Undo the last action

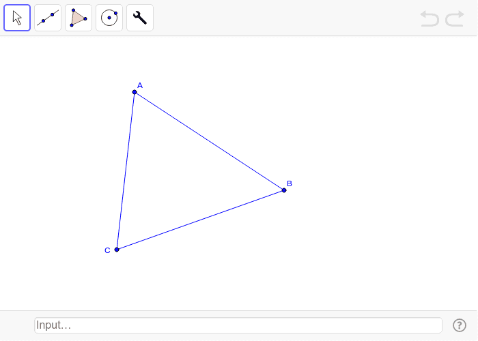pyautogui.click(x=430, y=18)
